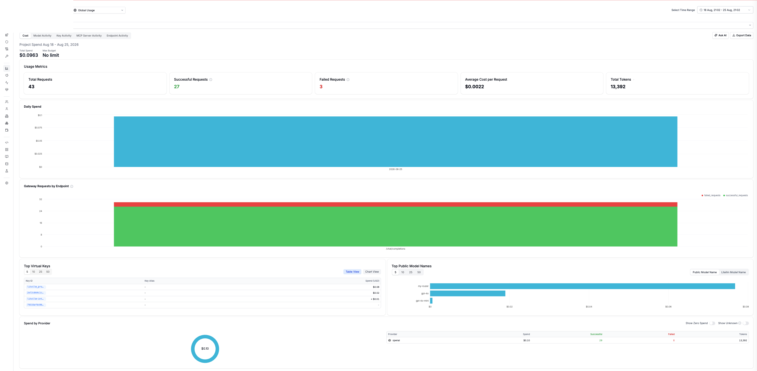Switch to the Model Activity tab

(42, 36)
